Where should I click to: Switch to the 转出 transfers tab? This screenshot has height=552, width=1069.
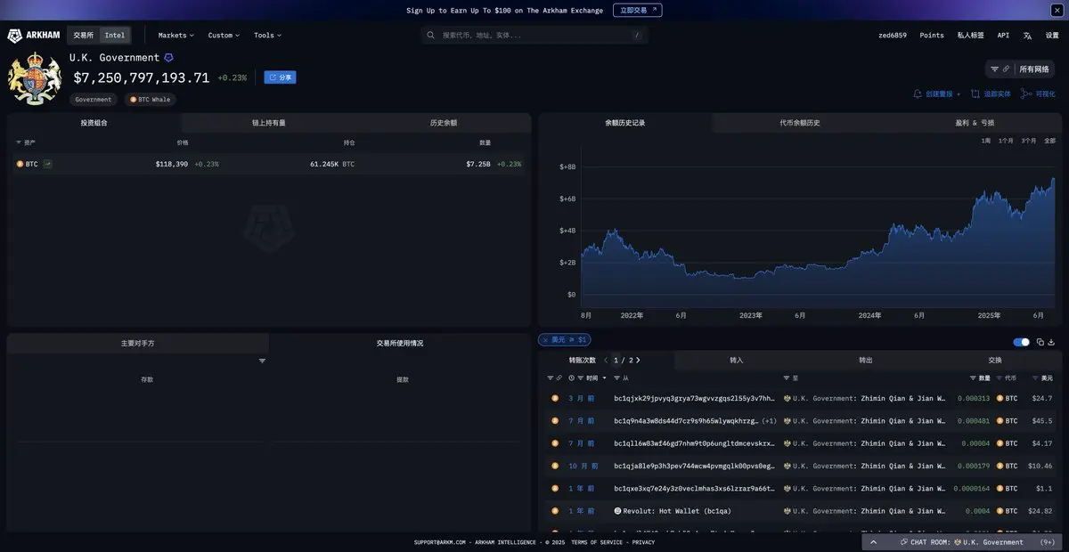click(x=866, y=361)
